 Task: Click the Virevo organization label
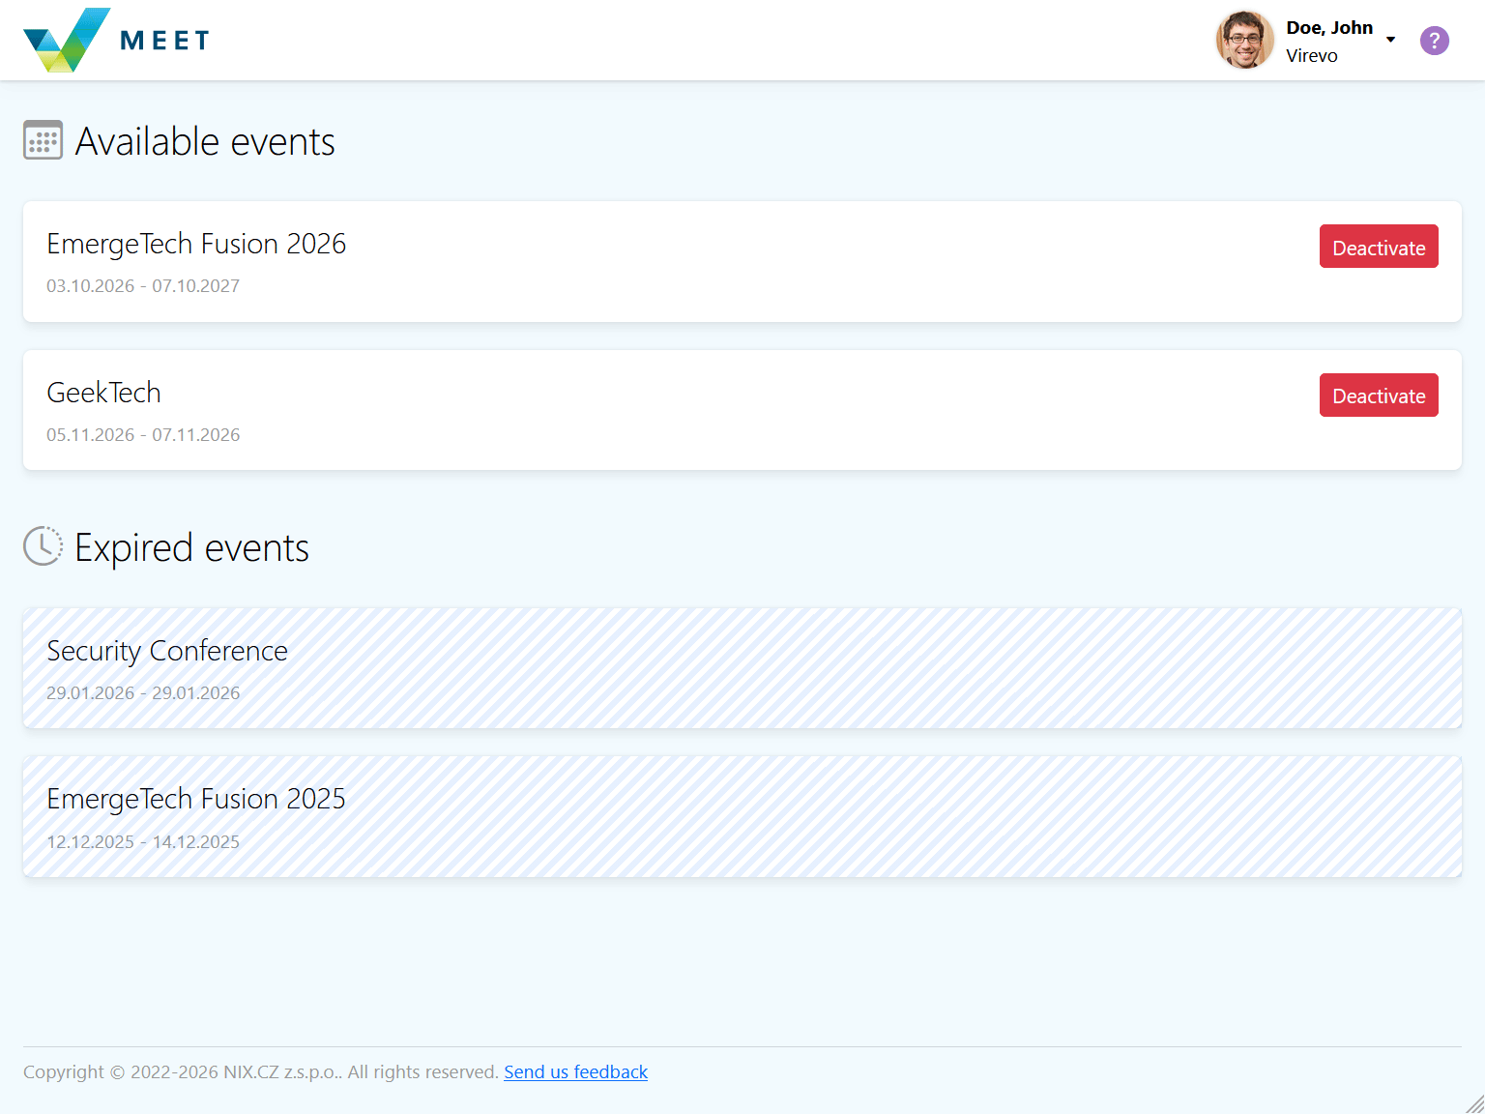[x=1311, y=56]
